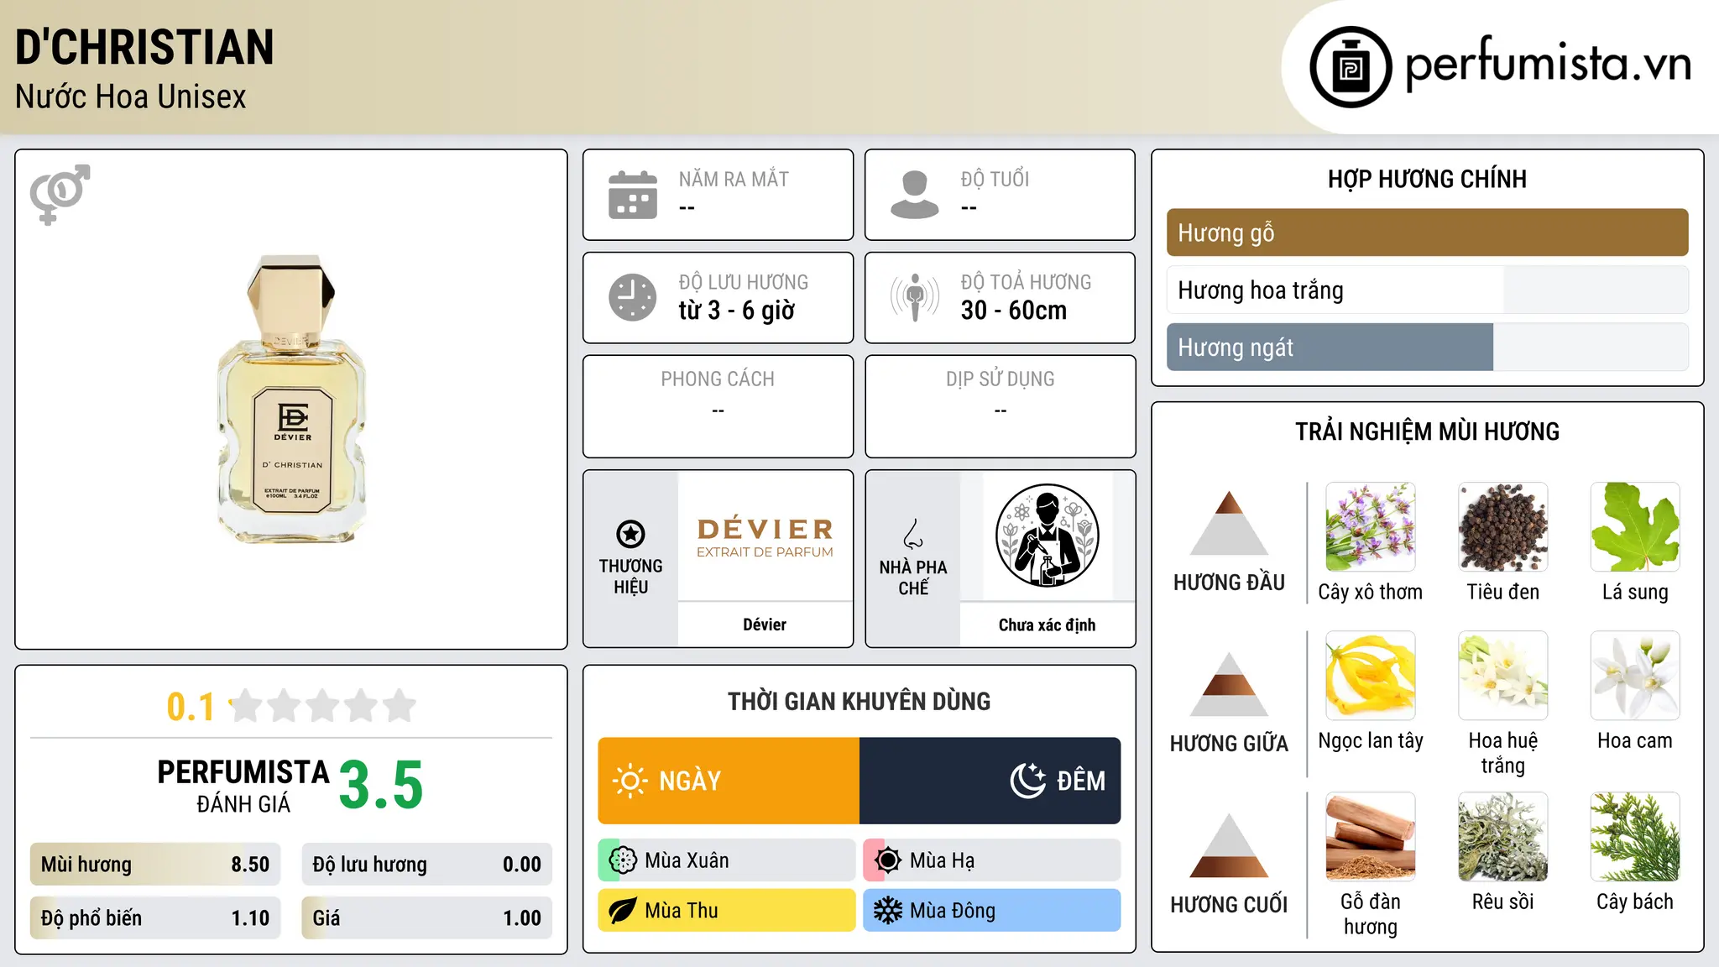Click the longevity value từ 3 - 6 giờ
The height and width of the screenshot is (967, 1719).
point(737,311)
